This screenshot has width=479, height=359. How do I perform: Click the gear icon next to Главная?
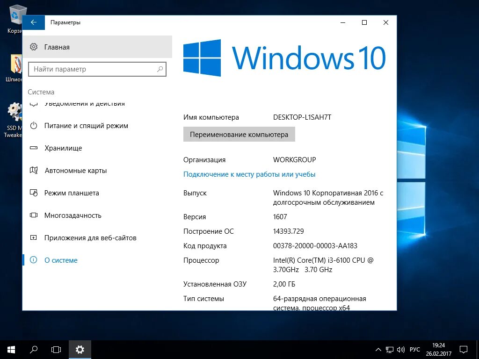coord(34,47)
